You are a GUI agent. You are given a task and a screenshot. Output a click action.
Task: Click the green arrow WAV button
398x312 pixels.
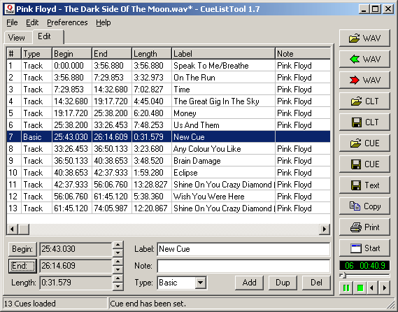click(x=364, y=59)
